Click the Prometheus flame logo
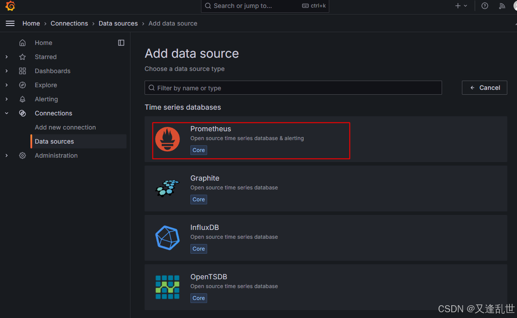 [x=167, y=139]
